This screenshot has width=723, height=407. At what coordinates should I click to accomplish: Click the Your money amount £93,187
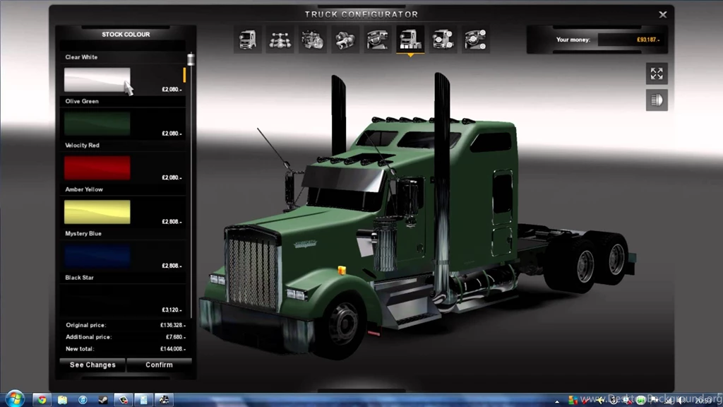click(648, 40)
